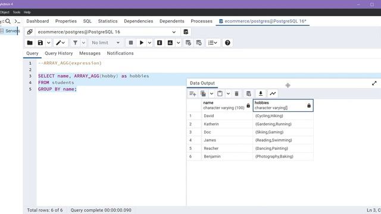Click the David name cell

pyautogui.click(x=227, y=116)
